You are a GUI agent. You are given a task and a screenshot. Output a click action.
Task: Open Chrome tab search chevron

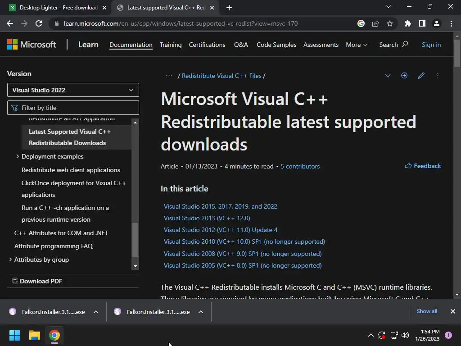click(389, 6)
